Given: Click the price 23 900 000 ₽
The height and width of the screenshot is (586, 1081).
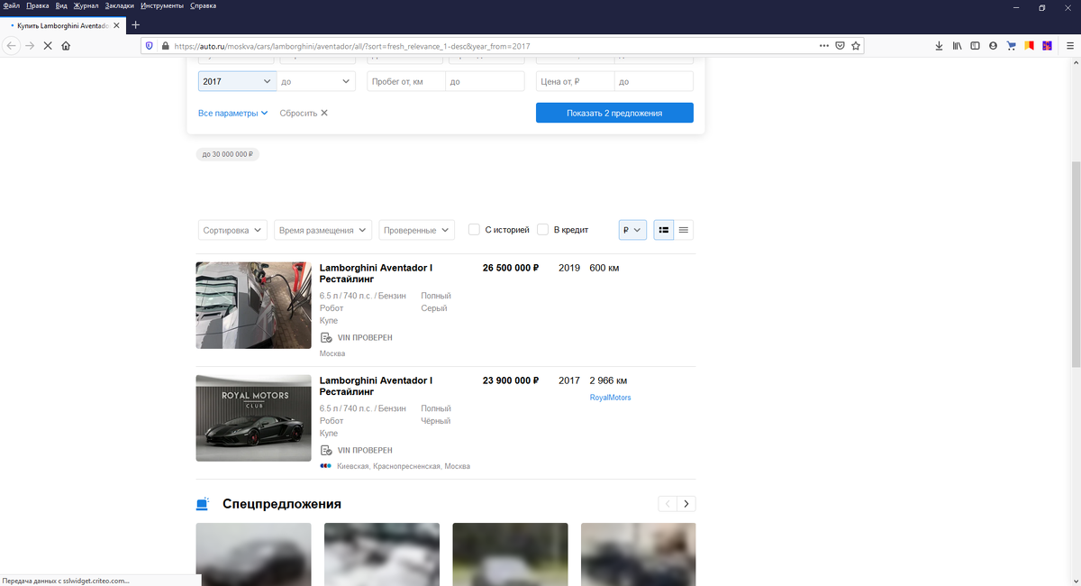Looking at the screenshot, I should pyautogui.click(x=511, y=380).
